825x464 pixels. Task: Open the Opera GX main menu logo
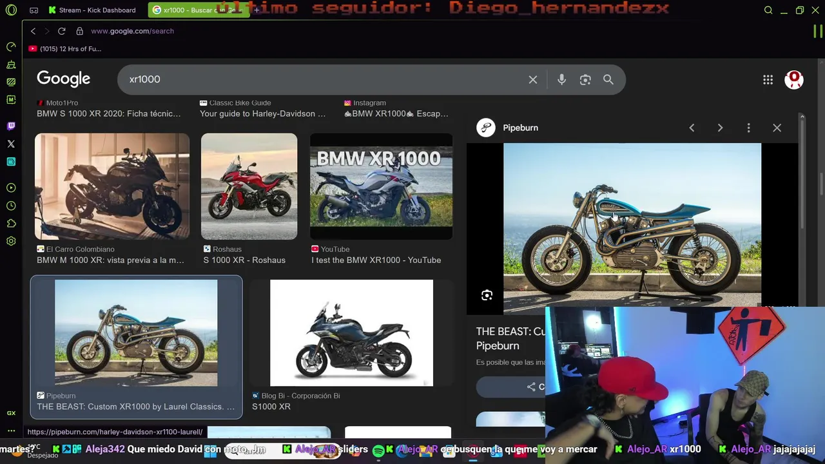tap(10, 10)
